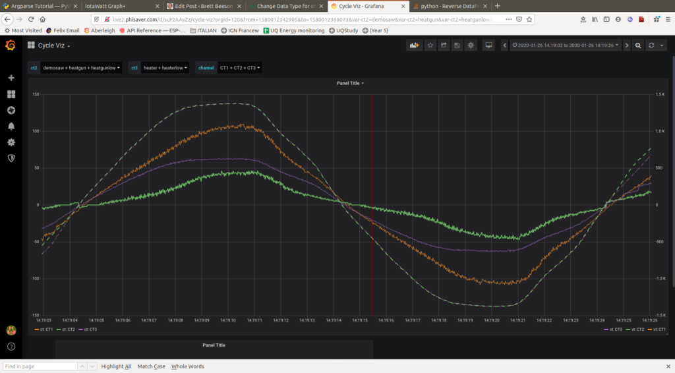Switch to Change Data Type tab

286,6
